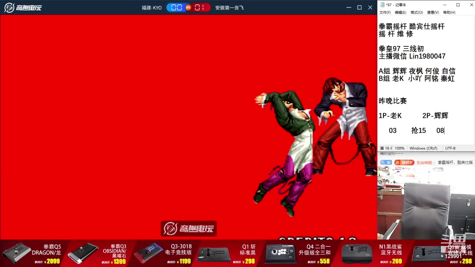Click UTF-8 encoding in Notepad status bar
The image size is (475, 267).
pyautogui.click(x=450, y=148)
